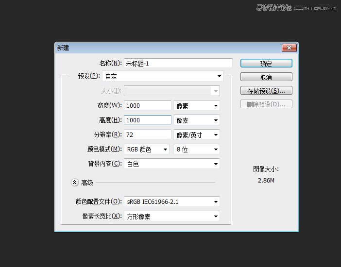Viewport: 341px width, 267px height.
Task: Click the 高度(H): label
Action: pyautogui.click(x=110, y=120)
